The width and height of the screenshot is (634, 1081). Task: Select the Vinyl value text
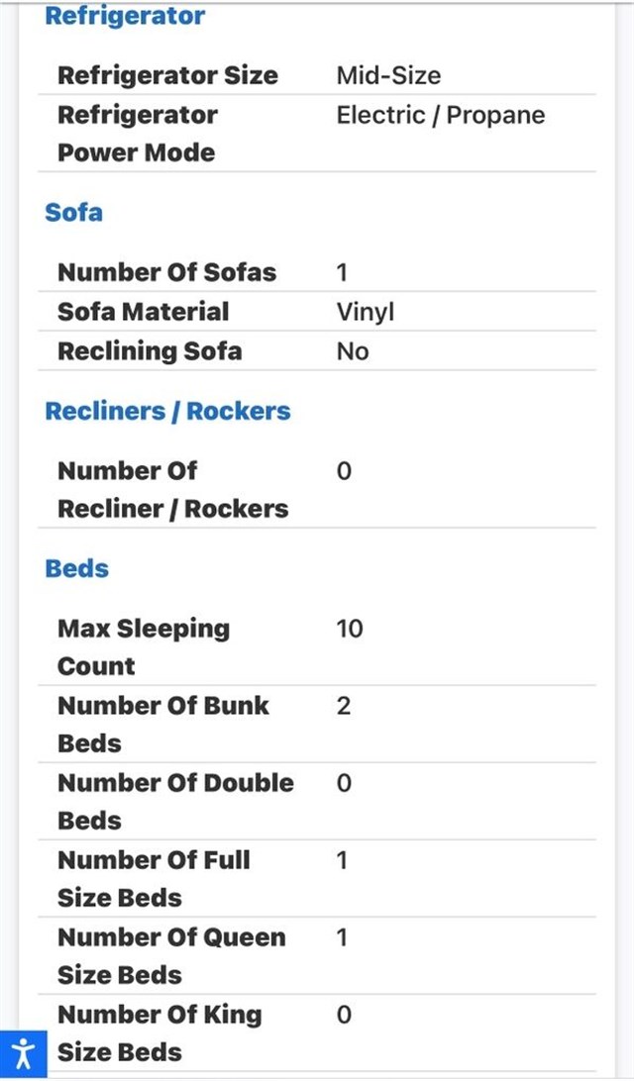(x=365, y=312)
